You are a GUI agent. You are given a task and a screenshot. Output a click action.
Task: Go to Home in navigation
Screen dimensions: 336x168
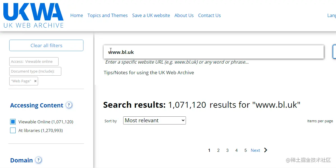pyautogui.click(x=77, y=15)
